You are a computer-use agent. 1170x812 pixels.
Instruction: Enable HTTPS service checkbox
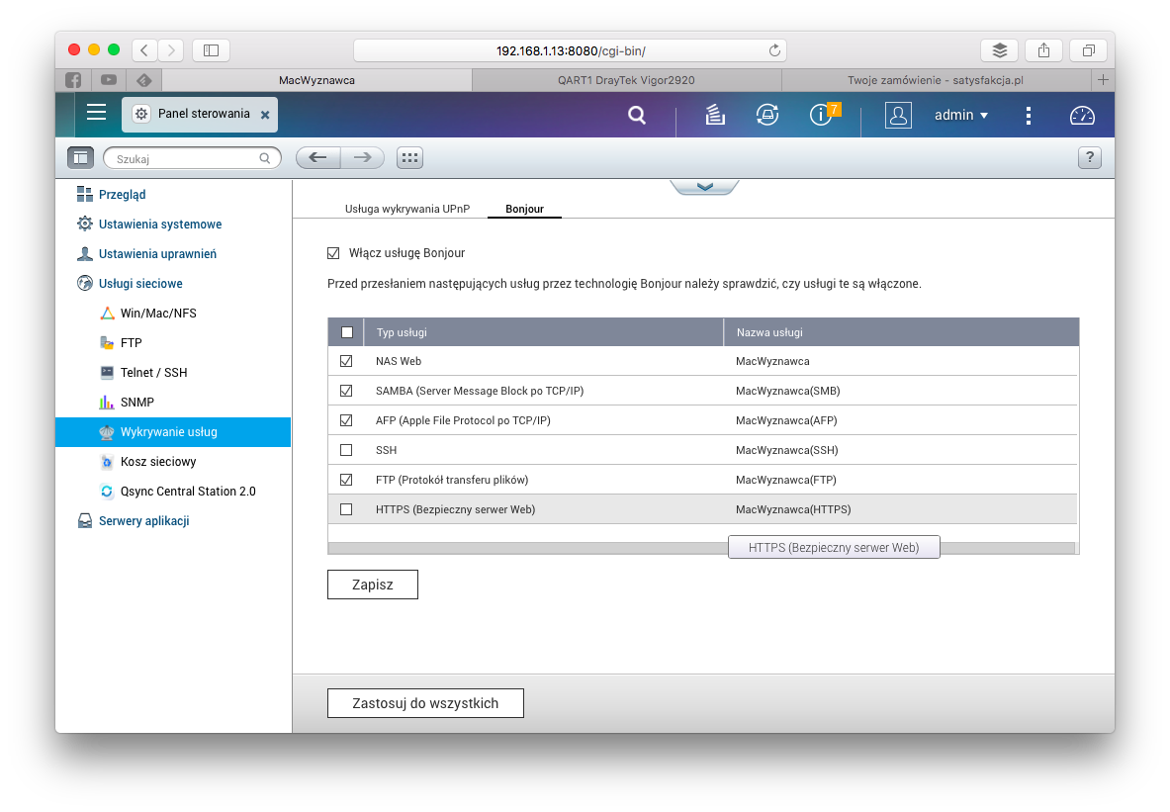(x=346, y=509)
